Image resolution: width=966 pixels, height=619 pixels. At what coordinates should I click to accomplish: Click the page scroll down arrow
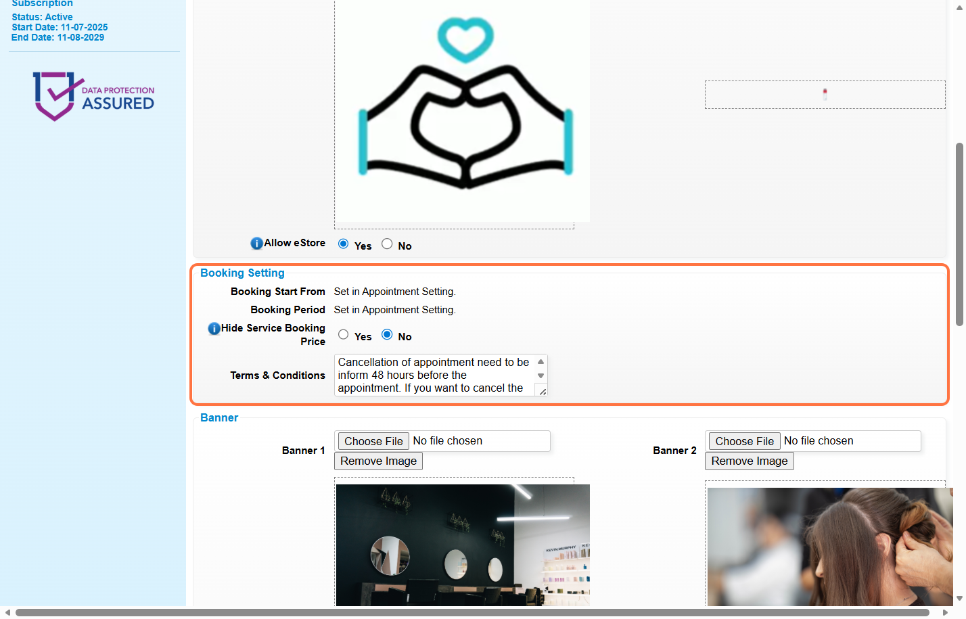[959, 599]
